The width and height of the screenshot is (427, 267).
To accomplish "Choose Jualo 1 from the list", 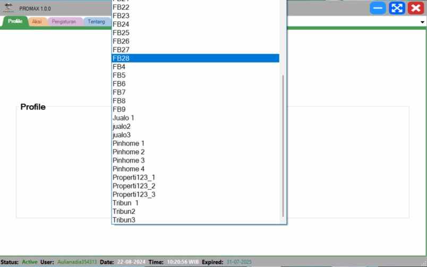I will pos(195,118).
